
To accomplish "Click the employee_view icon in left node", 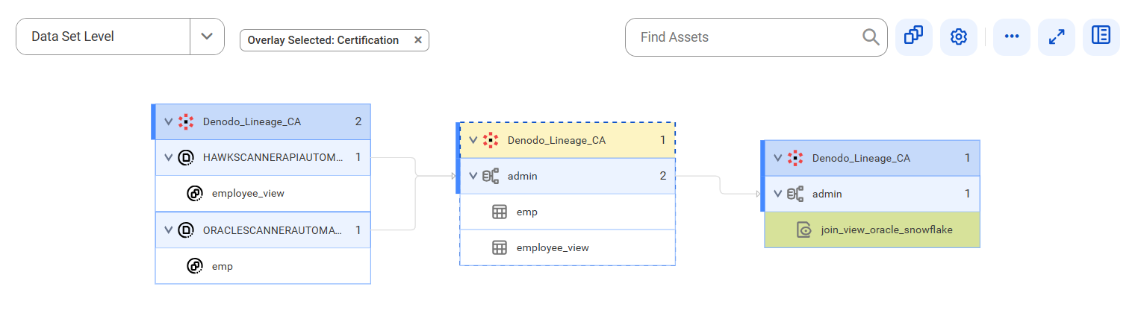I will [x=195, y=194].
